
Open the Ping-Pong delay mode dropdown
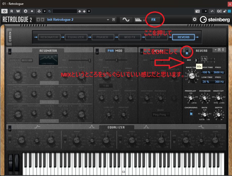click(x=161, y=115)
